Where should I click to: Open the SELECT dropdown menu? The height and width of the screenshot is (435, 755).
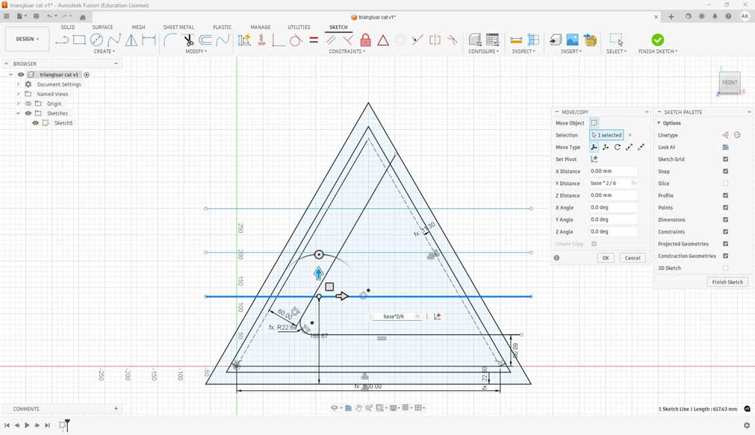616,51
